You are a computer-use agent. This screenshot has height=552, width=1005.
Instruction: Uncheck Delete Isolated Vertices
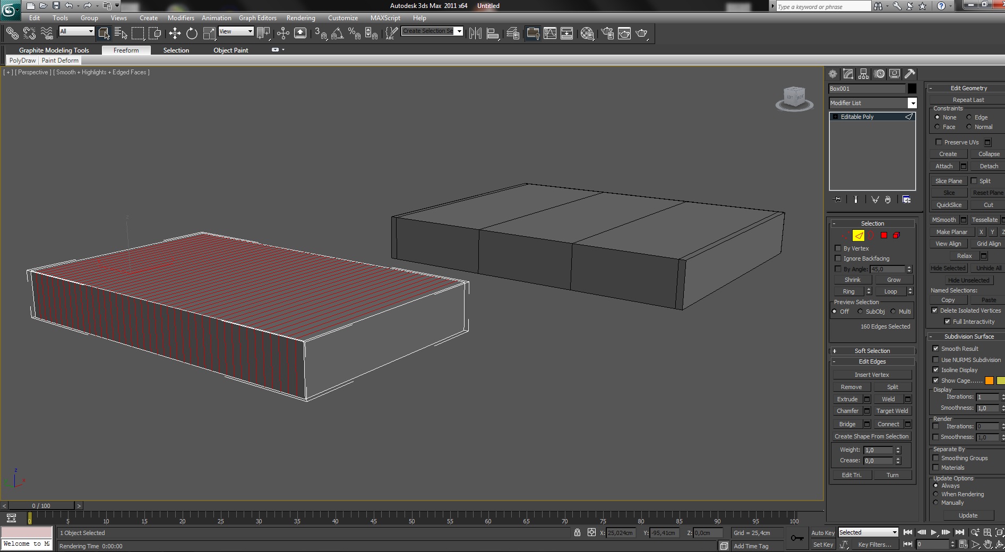click(934, 310)
